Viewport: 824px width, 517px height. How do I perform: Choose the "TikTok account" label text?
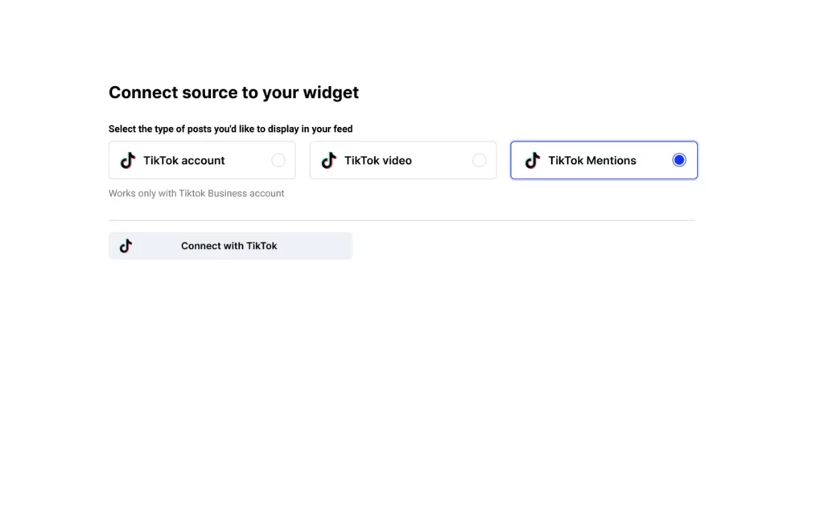(x=184, y=161)
